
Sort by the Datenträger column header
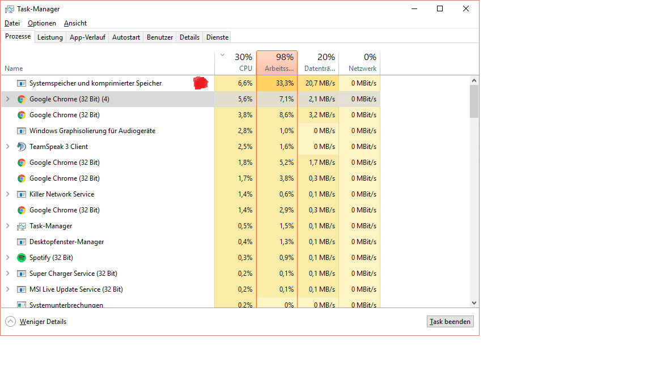pos(318,63)
